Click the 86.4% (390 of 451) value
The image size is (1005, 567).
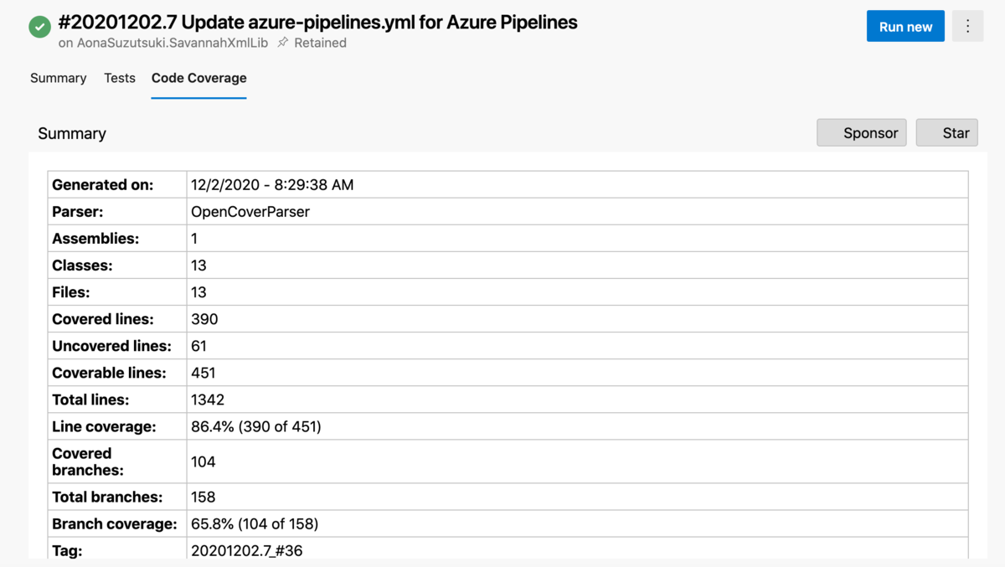point(256,426)
